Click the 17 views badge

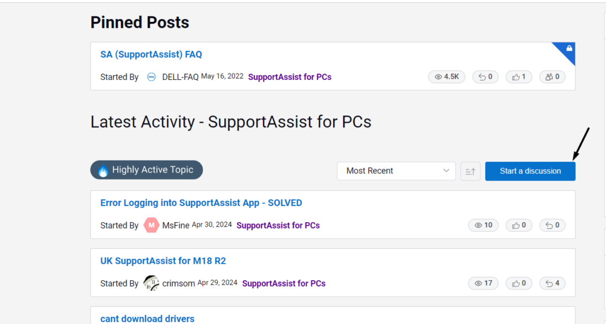coord(483,283)
